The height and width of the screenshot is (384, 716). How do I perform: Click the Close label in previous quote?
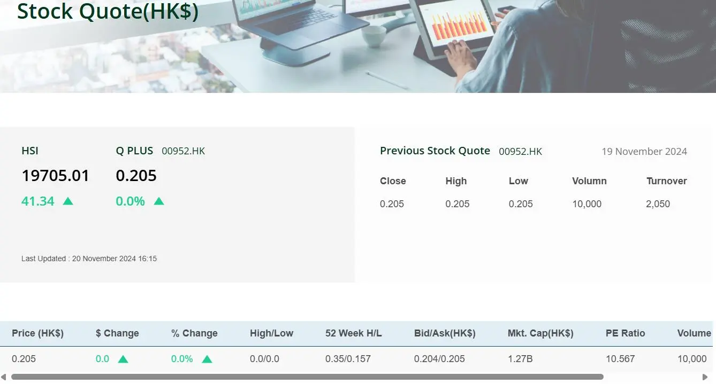393,181
